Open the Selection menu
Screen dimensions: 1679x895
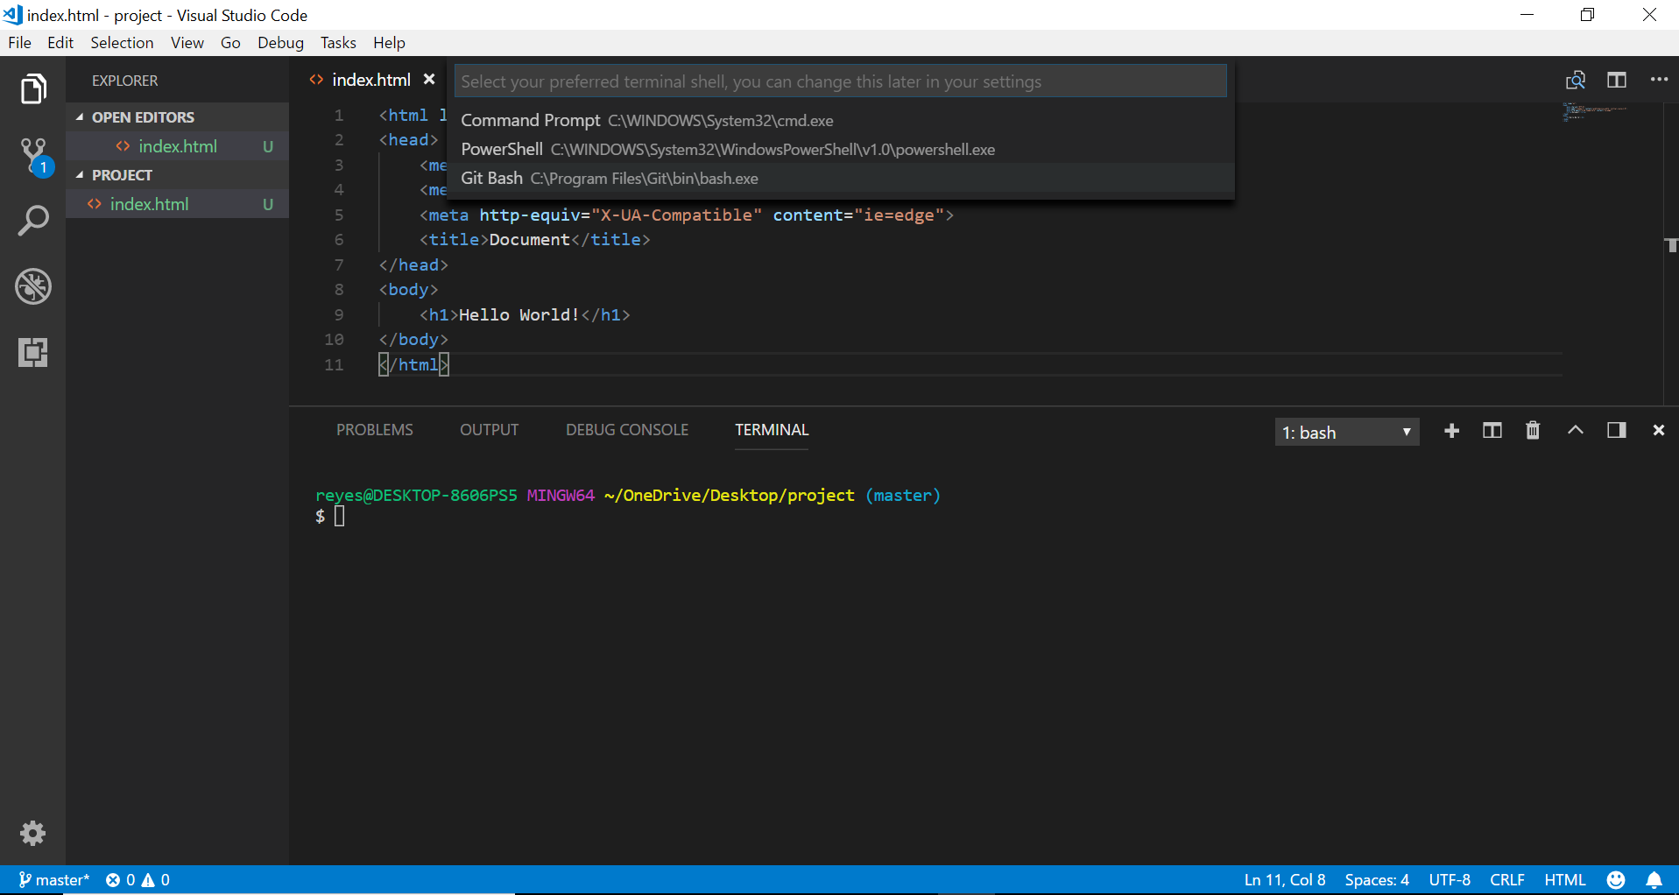coord(122,43)
